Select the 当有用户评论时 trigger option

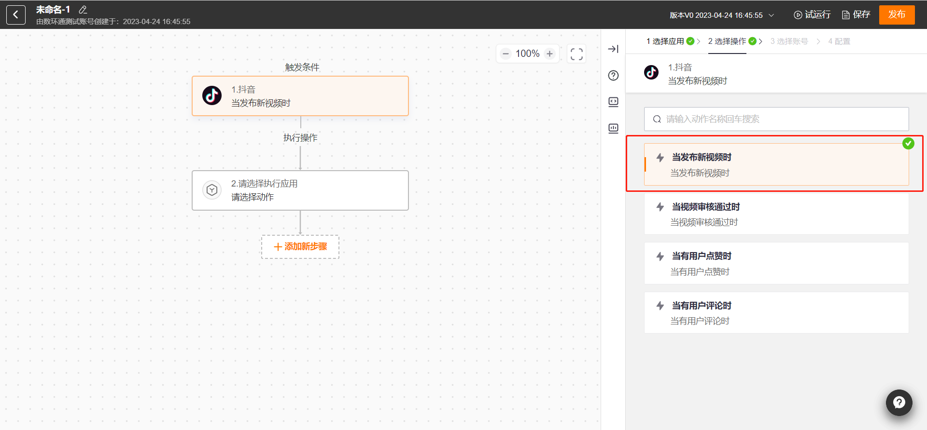[x=776, y=313]
